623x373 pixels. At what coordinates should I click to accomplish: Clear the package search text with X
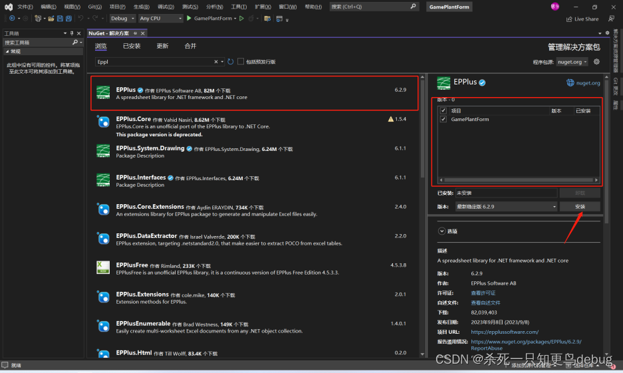click(215, 62)
